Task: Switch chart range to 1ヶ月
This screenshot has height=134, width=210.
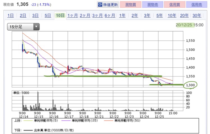Action: coord(72,15)
